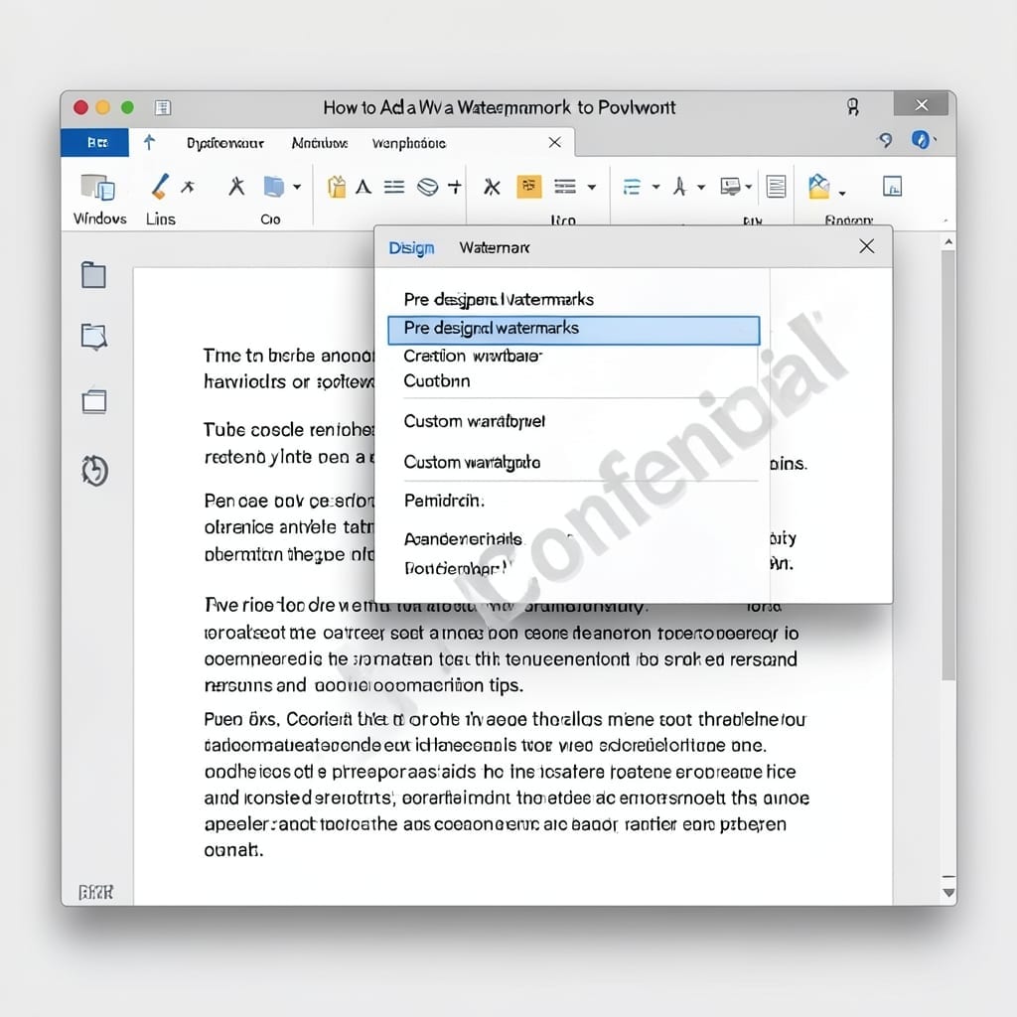
Task: Click the Windows icon in the ribbon
Action: [x=98, y=188]
